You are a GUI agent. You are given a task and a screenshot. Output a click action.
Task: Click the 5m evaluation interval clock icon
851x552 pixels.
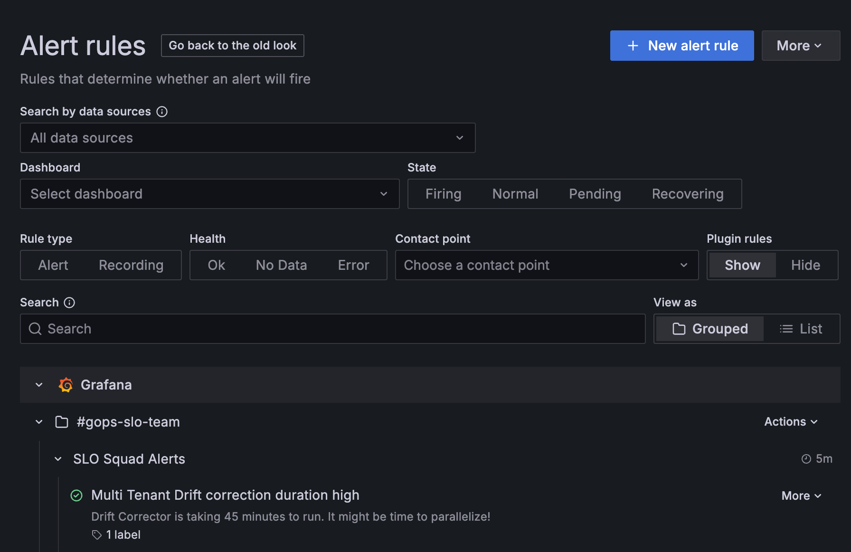(x=806, y=459)
